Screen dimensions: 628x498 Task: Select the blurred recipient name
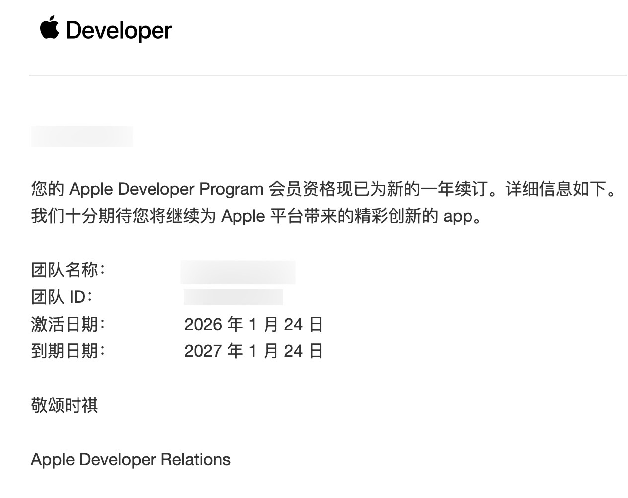tap(81, 137)
